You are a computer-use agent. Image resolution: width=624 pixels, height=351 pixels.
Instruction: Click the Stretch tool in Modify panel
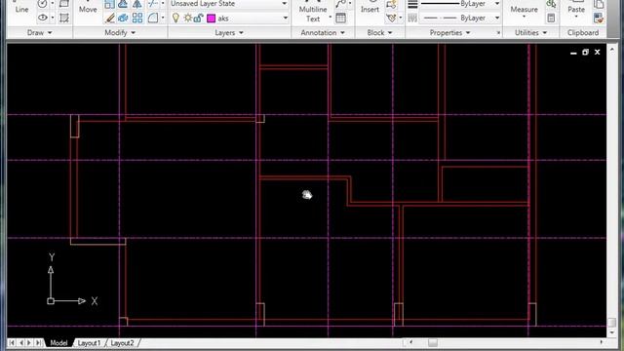tap(123, 4)
